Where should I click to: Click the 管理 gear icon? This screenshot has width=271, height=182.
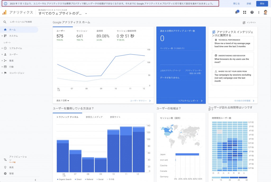(5, 174)
